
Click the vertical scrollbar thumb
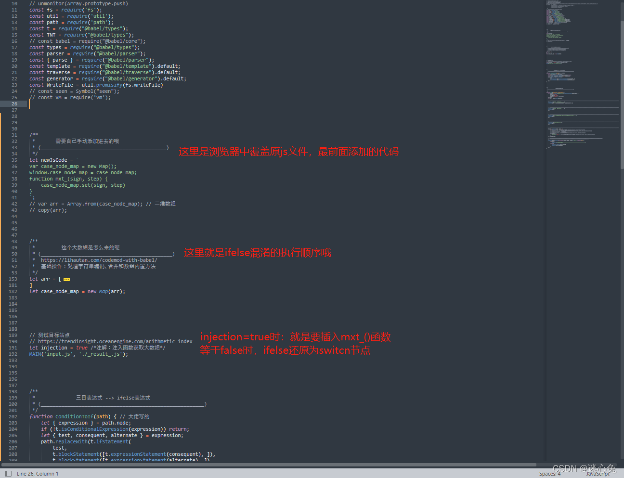(622, 94)
